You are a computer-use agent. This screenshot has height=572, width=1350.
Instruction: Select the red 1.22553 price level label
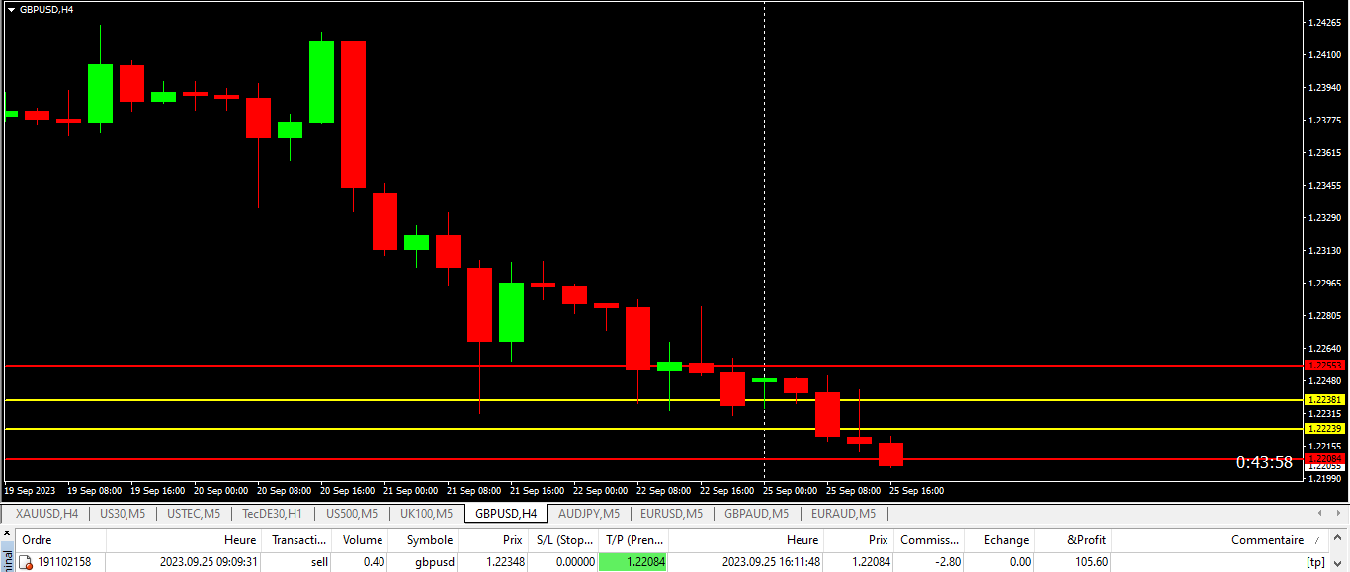1325,366
